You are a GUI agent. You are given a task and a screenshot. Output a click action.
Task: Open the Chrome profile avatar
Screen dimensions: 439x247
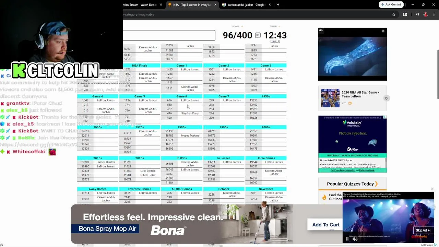click(426, 14)
